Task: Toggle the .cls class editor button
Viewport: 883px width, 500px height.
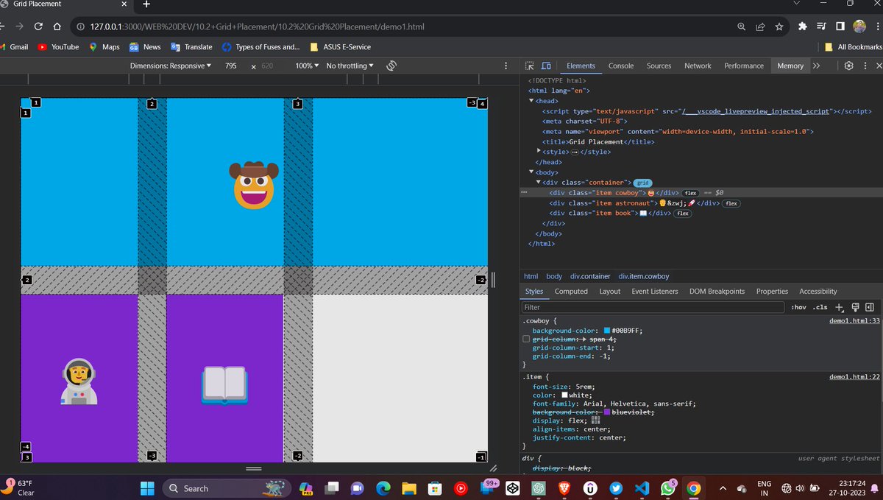Action: (820, 307)
